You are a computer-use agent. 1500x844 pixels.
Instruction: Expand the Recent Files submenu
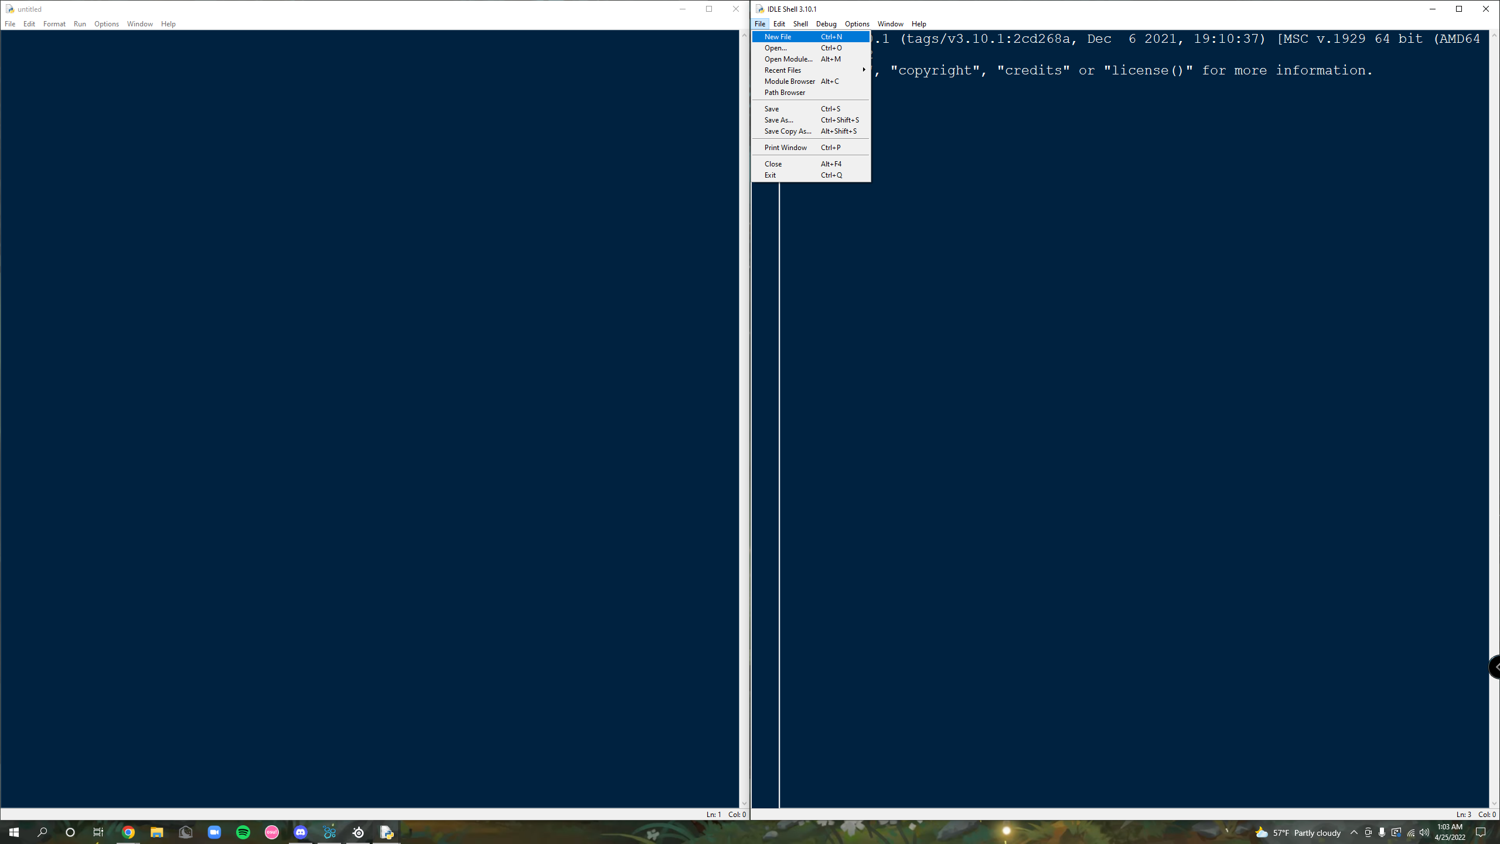[x=783, y=70]
